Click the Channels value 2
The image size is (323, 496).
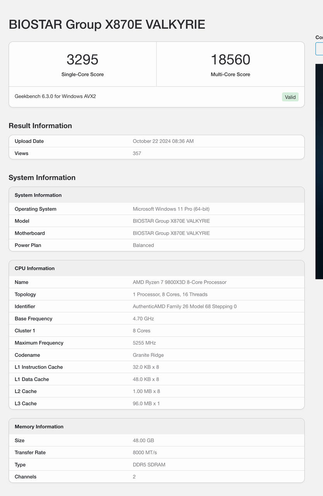tap(134, 477)
